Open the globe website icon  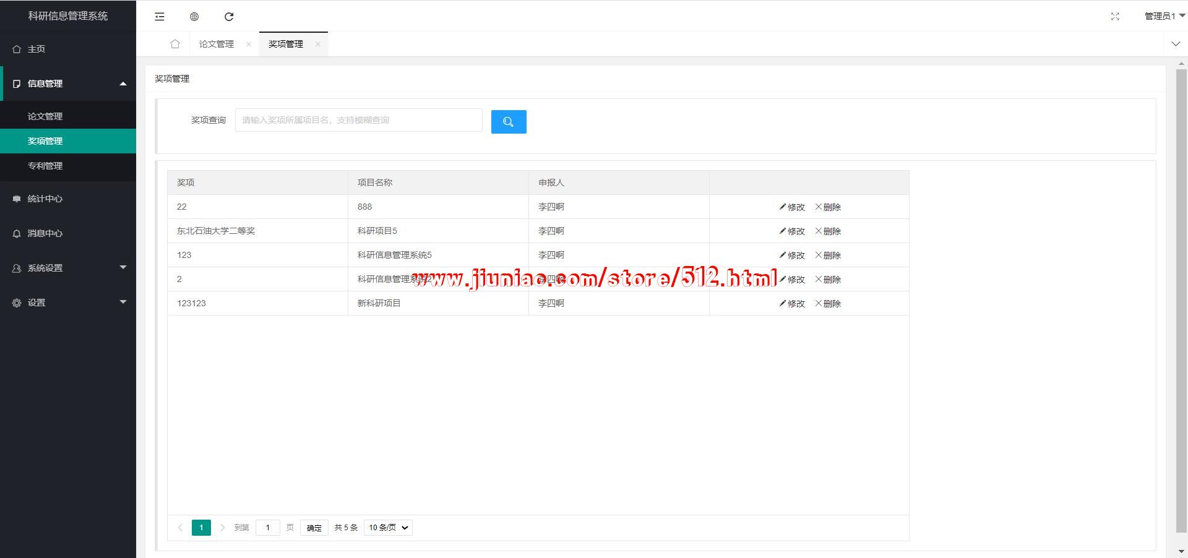point(194,17)
